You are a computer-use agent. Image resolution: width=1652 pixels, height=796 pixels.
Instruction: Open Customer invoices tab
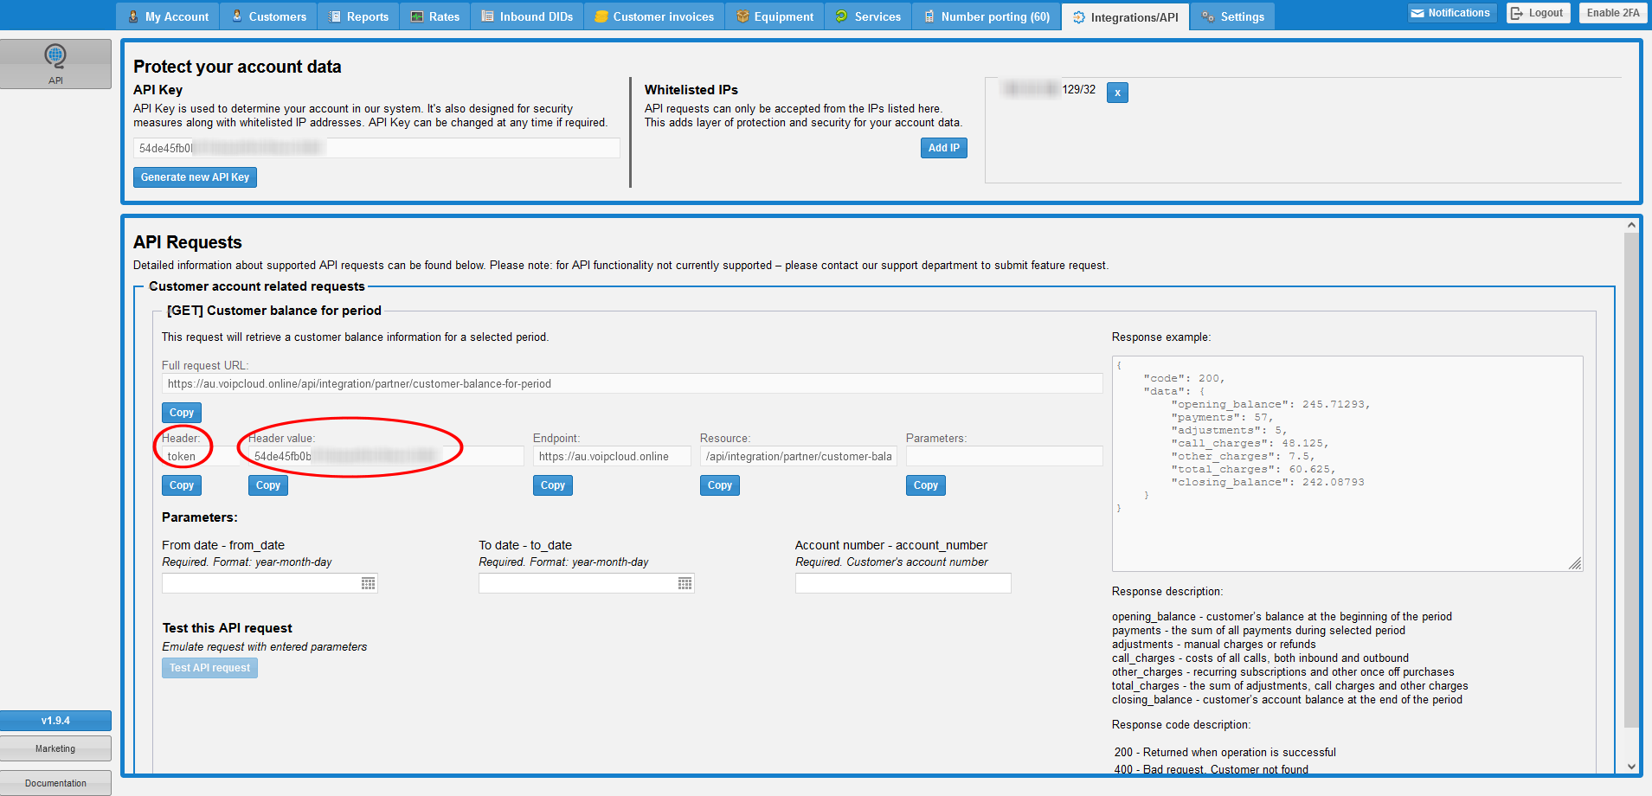[x=654, y=16]
